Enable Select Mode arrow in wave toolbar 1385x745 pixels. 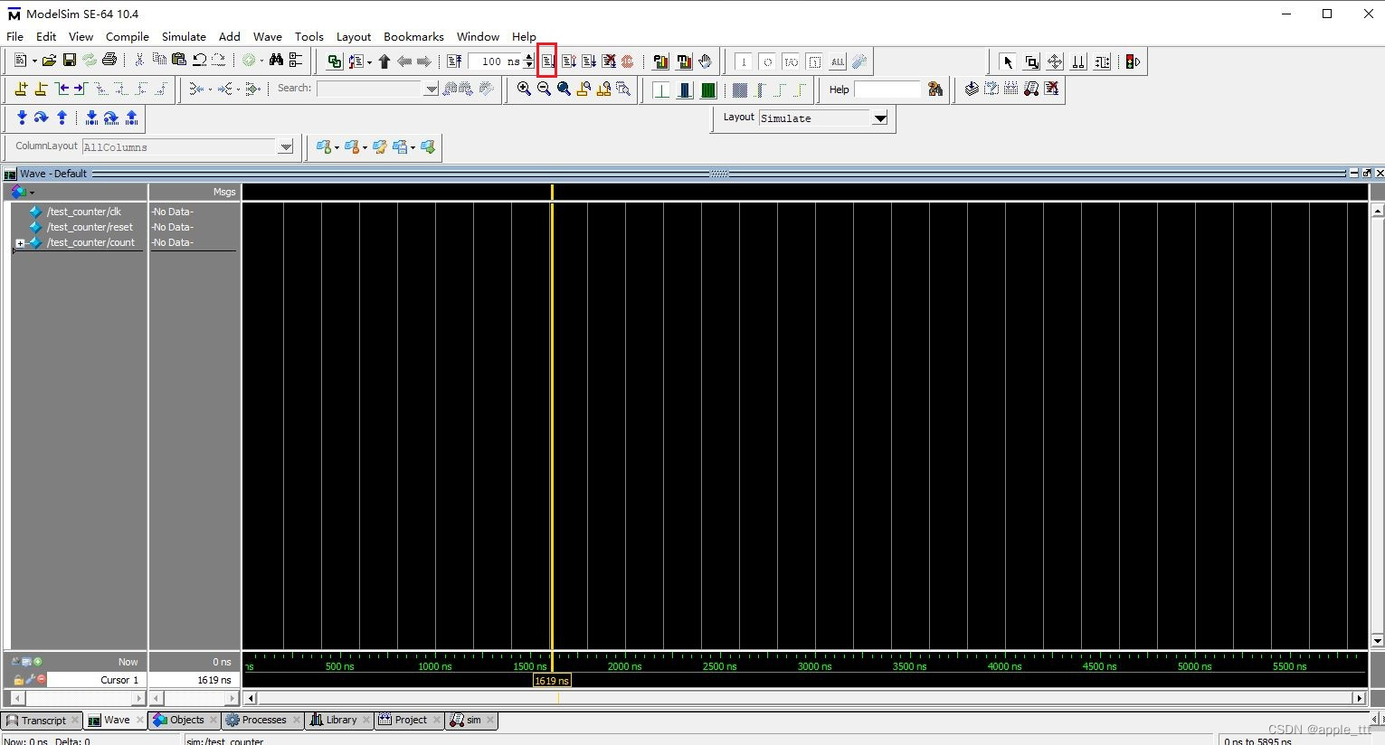(1008, 61)
